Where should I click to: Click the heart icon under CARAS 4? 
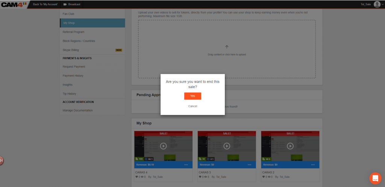[x=137, y=177]
